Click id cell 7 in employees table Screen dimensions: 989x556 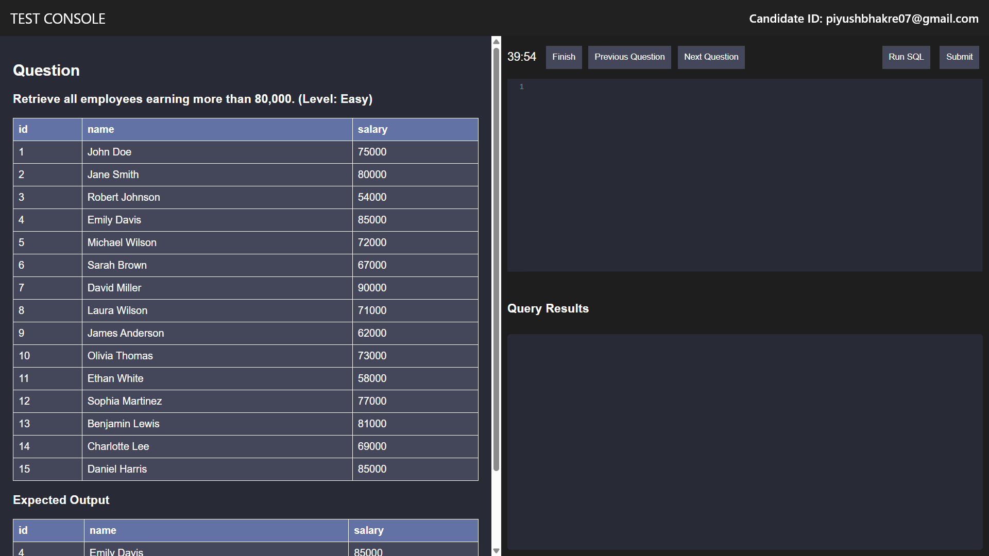click(x=47, y=288)
